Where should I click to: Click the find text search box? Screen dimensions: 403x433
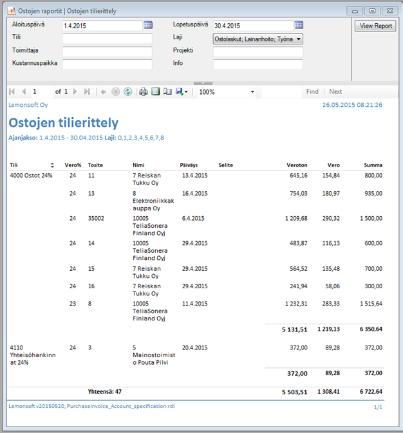click(x=281, y=92)
